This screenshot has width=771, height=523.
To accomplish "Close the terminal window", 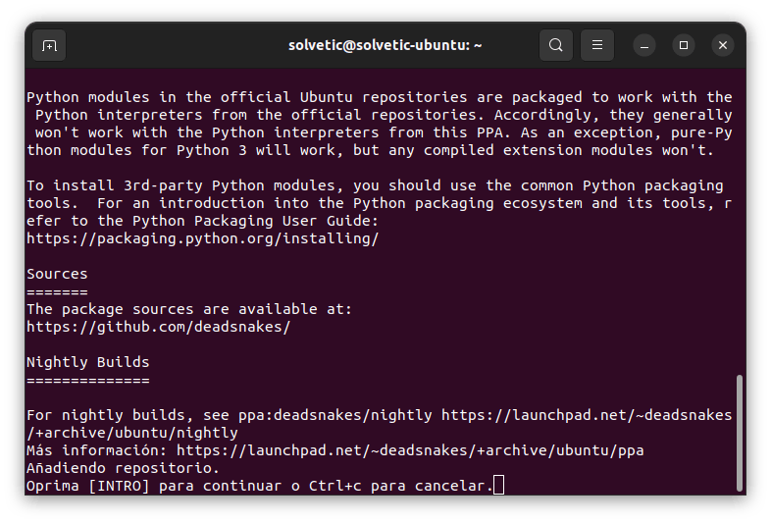I will point(723,45).
